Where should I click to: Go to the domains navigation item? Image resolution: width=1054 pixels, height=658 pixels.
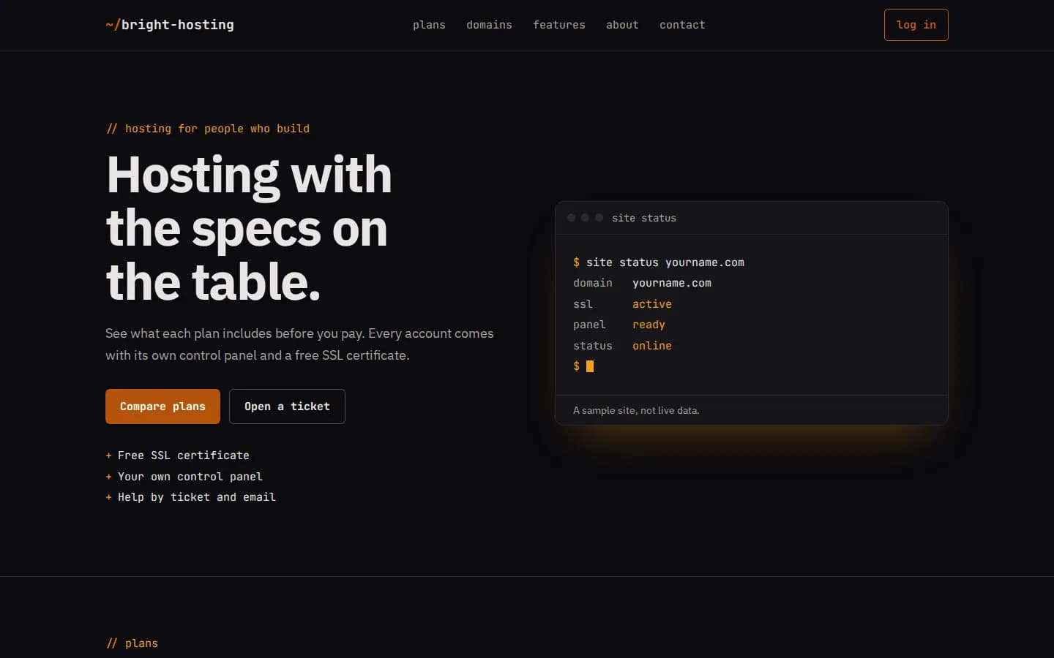coord(489,25)
